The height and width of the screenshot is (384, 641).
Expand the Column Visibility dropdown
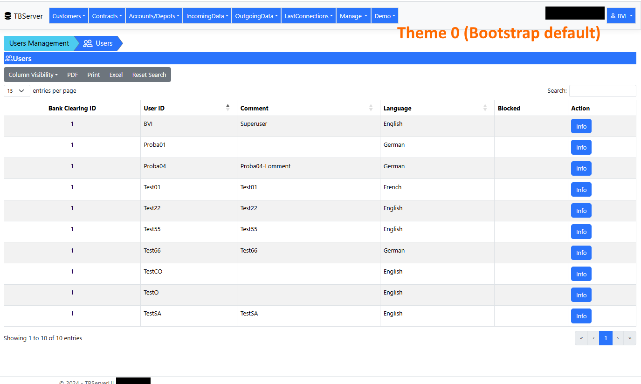pos(33,75)
